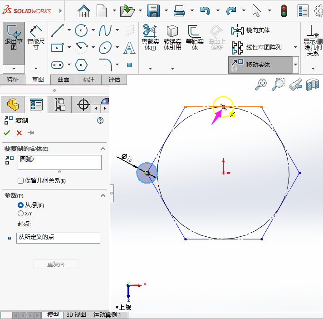323x319 pixels.
Task: Enable the 保留几何关系 checkbox
Action: [x=20, y=181]
